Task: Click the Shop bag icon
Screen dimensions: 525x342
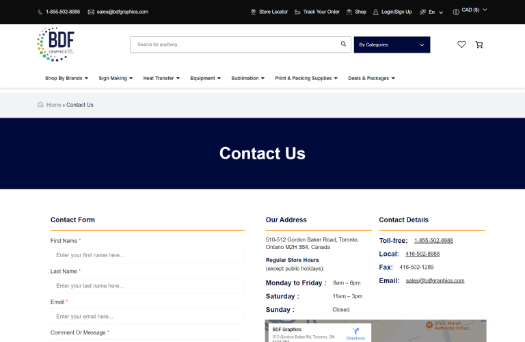Action: pyautogui.click(x=349, y=12)
